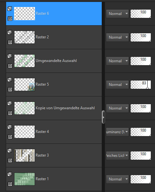Click the layer type icon of Raster 3
Screen dimensions: 155x192
pos(10,150)
